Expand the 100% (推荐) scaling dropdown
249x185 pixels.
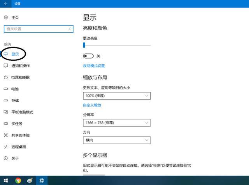pyautogui.click(x=117, y=96)
